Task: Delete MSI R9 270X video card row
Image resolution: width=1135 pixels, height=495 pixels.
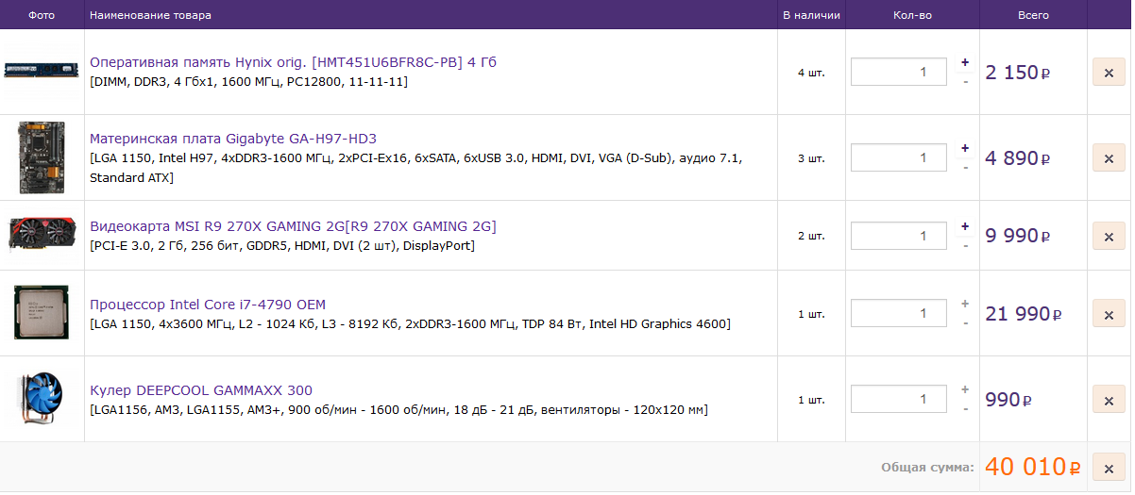Action: [1109, 235]
